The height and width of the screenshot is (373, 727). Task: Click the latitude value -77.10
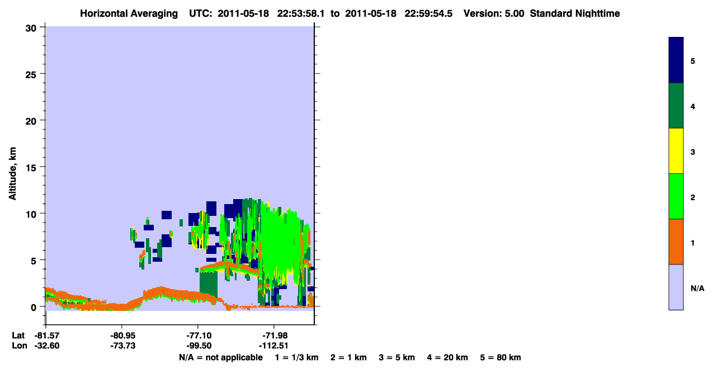click(199, 336)
